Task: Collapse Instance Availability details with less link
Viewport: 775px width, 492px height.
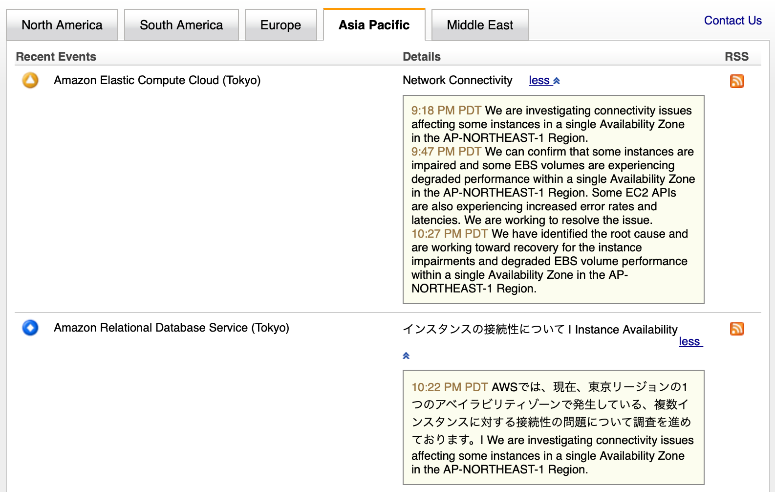Action: click(690, 342)
